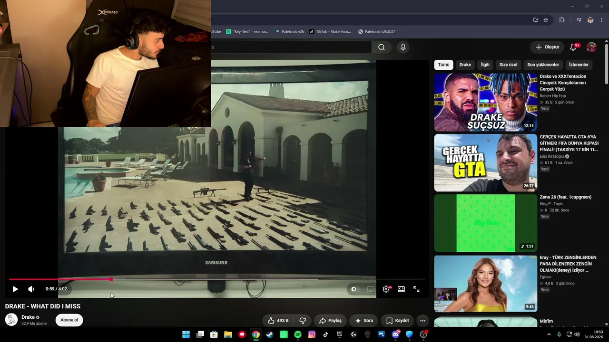Select the Drake filter chip
This screenshot has width=609, height=342.
click(465, 65)
